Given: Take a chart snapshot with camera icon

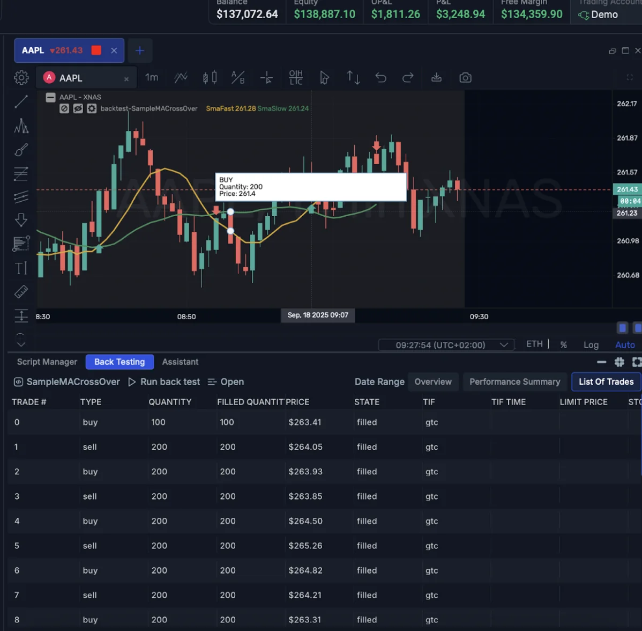Looking at the screenshot, I should pos(465,78).
